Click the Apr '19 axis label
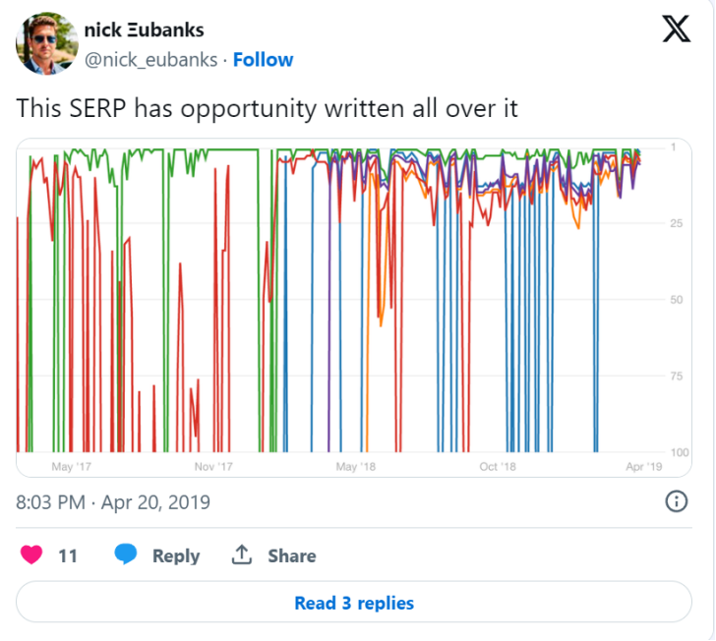This screenshot has height=641, width=716. [x=644, y=467]
